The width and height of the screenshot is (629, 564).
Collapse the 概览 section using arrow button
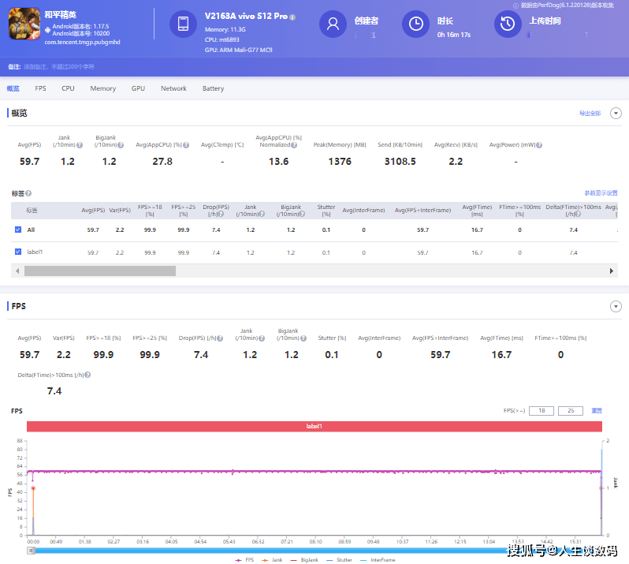click(x=616, y=114)
